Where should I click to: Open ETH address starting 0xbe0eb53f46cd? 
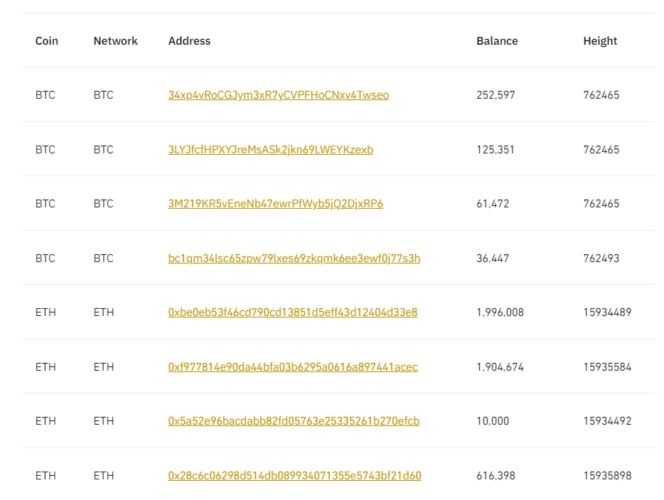coord(293,312)
